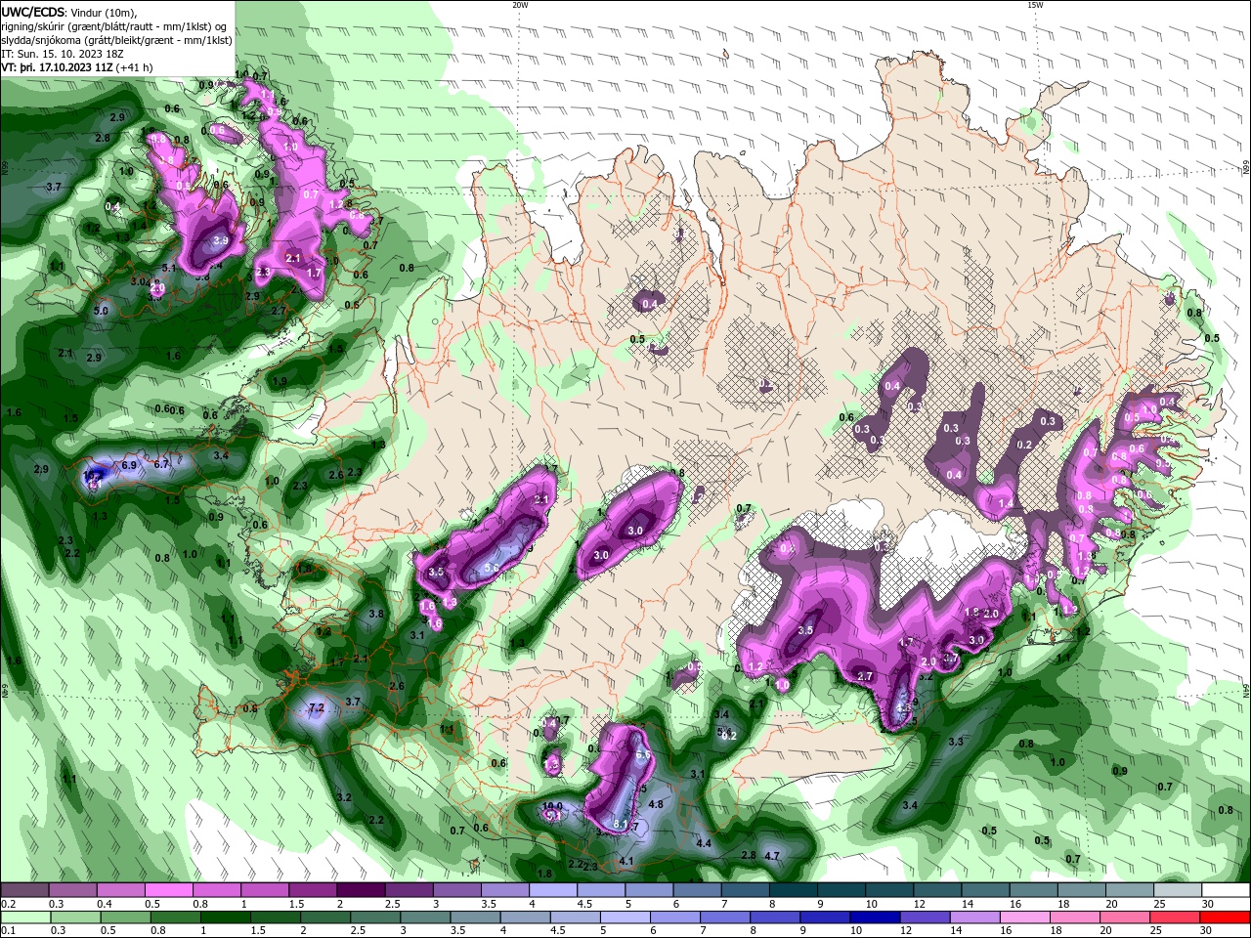The width and height of the screenshot is (1251, 938).
Task: Select the bright red 30 swatch in the rain legend
Action: [1227, 917]
